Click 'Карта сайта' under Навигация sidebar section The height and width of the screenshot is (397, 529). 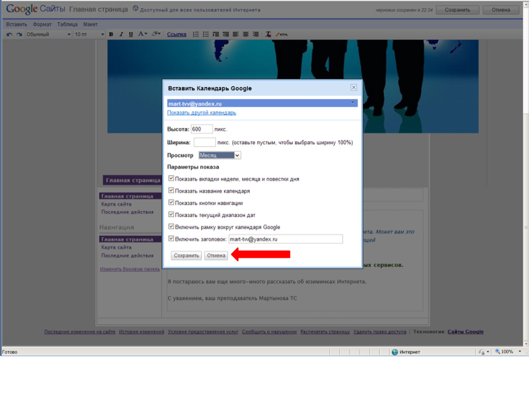[x=116, y=247]
